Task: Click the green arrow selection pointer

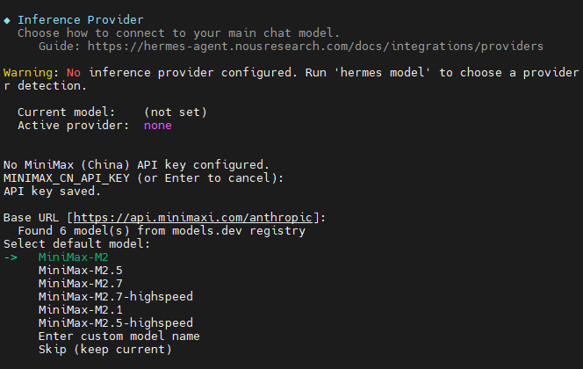Action: click(11, 257)
